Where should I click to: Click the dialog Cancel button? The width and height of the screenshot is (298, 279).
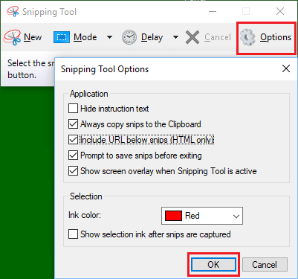265,265
